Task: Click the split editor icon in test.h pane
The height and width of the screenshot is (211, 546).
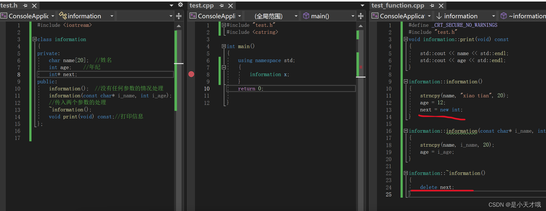Action: [179, 16]
